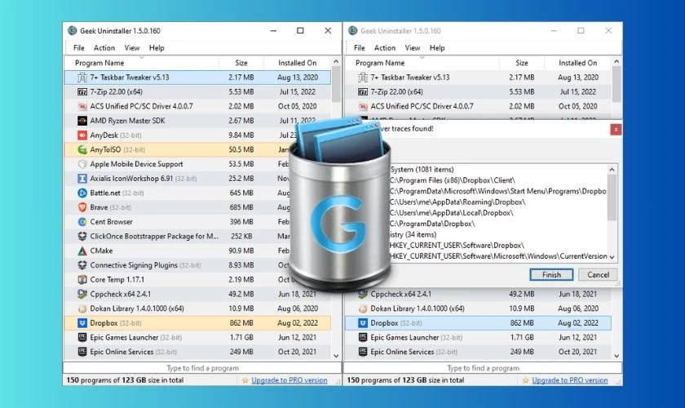
Task: Sort by Installed On in left window
Action: click(x=298, y=63)
